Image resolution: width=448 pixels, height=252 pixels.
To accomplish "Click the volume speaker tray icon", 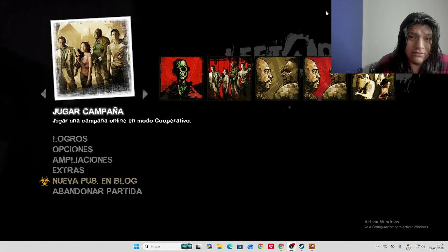I will pyautogui.click(x=423, y=246).
